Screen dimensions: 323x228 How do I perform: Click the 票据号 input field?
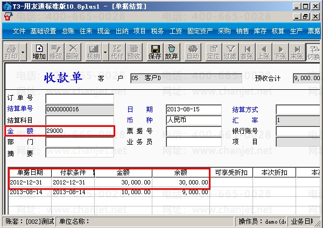tap(194, 131)
